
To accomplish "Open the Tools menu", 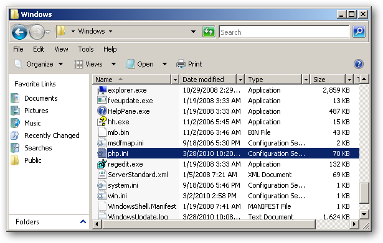I will click(86, 49).
